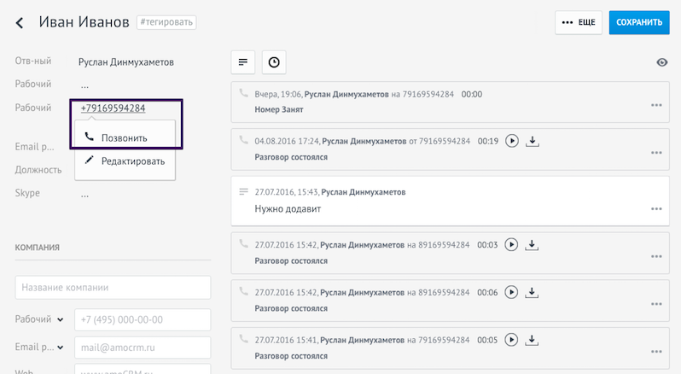Download the 04.08.2016 17:24 call recording
The height and width of the screenshot is (374, 681).
pyautogui.click(x=533, y=141)
